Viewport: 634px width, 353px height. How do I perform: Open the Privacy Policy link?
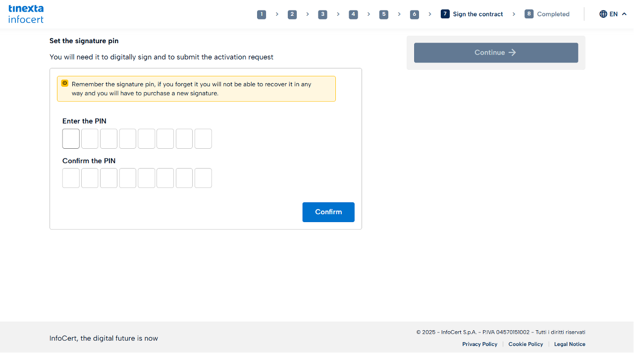479,344
